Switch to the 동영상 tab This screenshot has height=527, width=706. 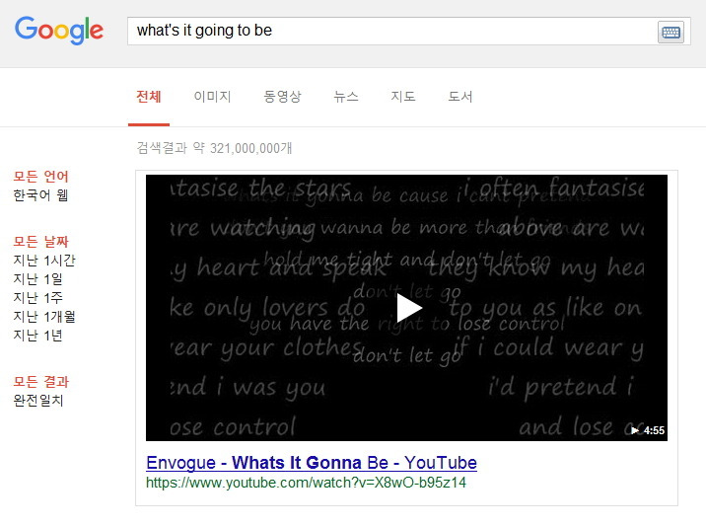(282, 97)
